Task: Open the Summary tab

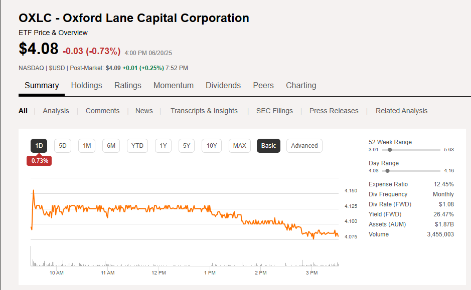Action: 42,86
